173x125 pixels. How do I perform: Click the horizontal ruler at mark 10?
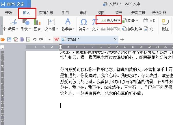[101, 47]
